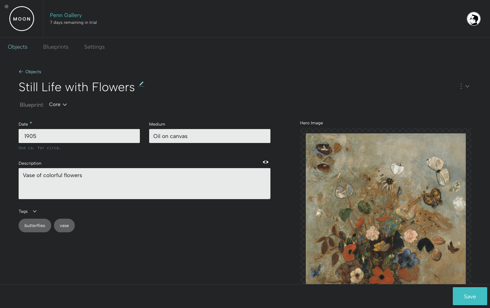Viewport: 490px width, 308px height.
Task: Open the three-dot object options menu
Action: (x=464, y=86)
